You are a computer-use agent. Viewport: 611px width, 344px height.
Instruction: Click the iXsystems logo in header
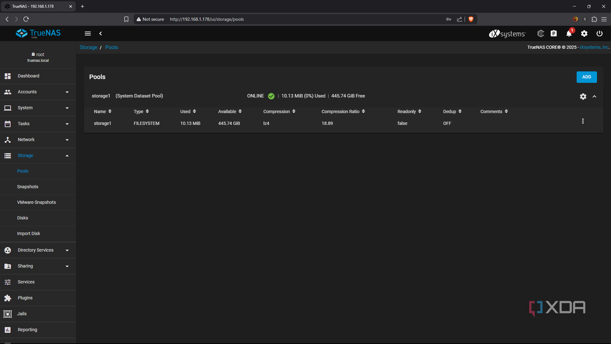point(507,33)
